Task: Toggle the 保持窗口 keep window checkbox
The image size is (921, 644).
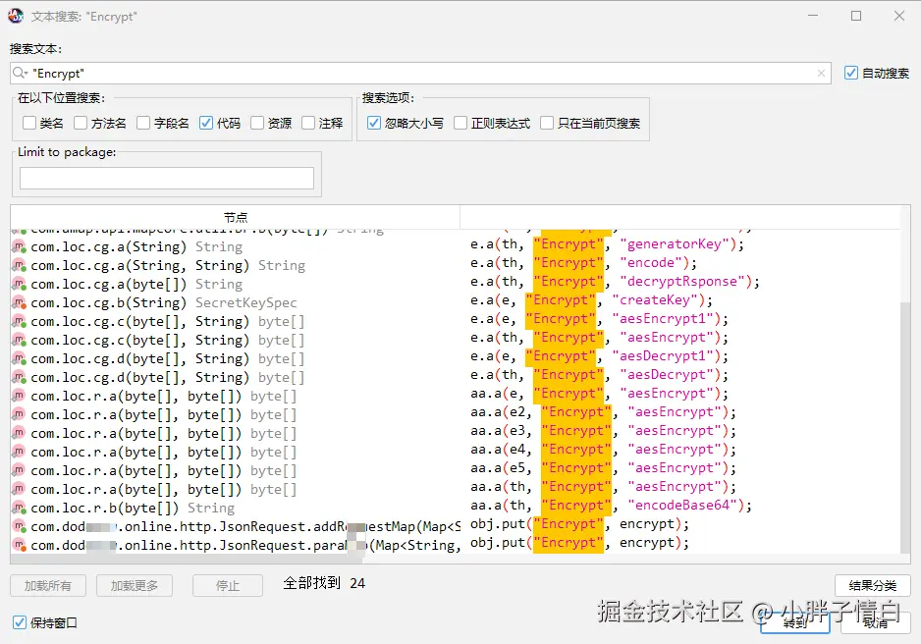Action: (x=20, y=622)
